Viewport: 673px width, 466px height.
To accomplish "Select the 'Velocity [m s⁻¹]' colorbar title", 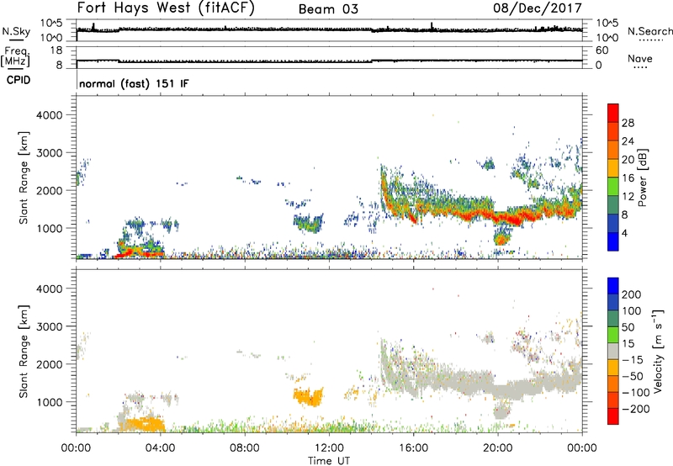I will click(x=659, y=352).
